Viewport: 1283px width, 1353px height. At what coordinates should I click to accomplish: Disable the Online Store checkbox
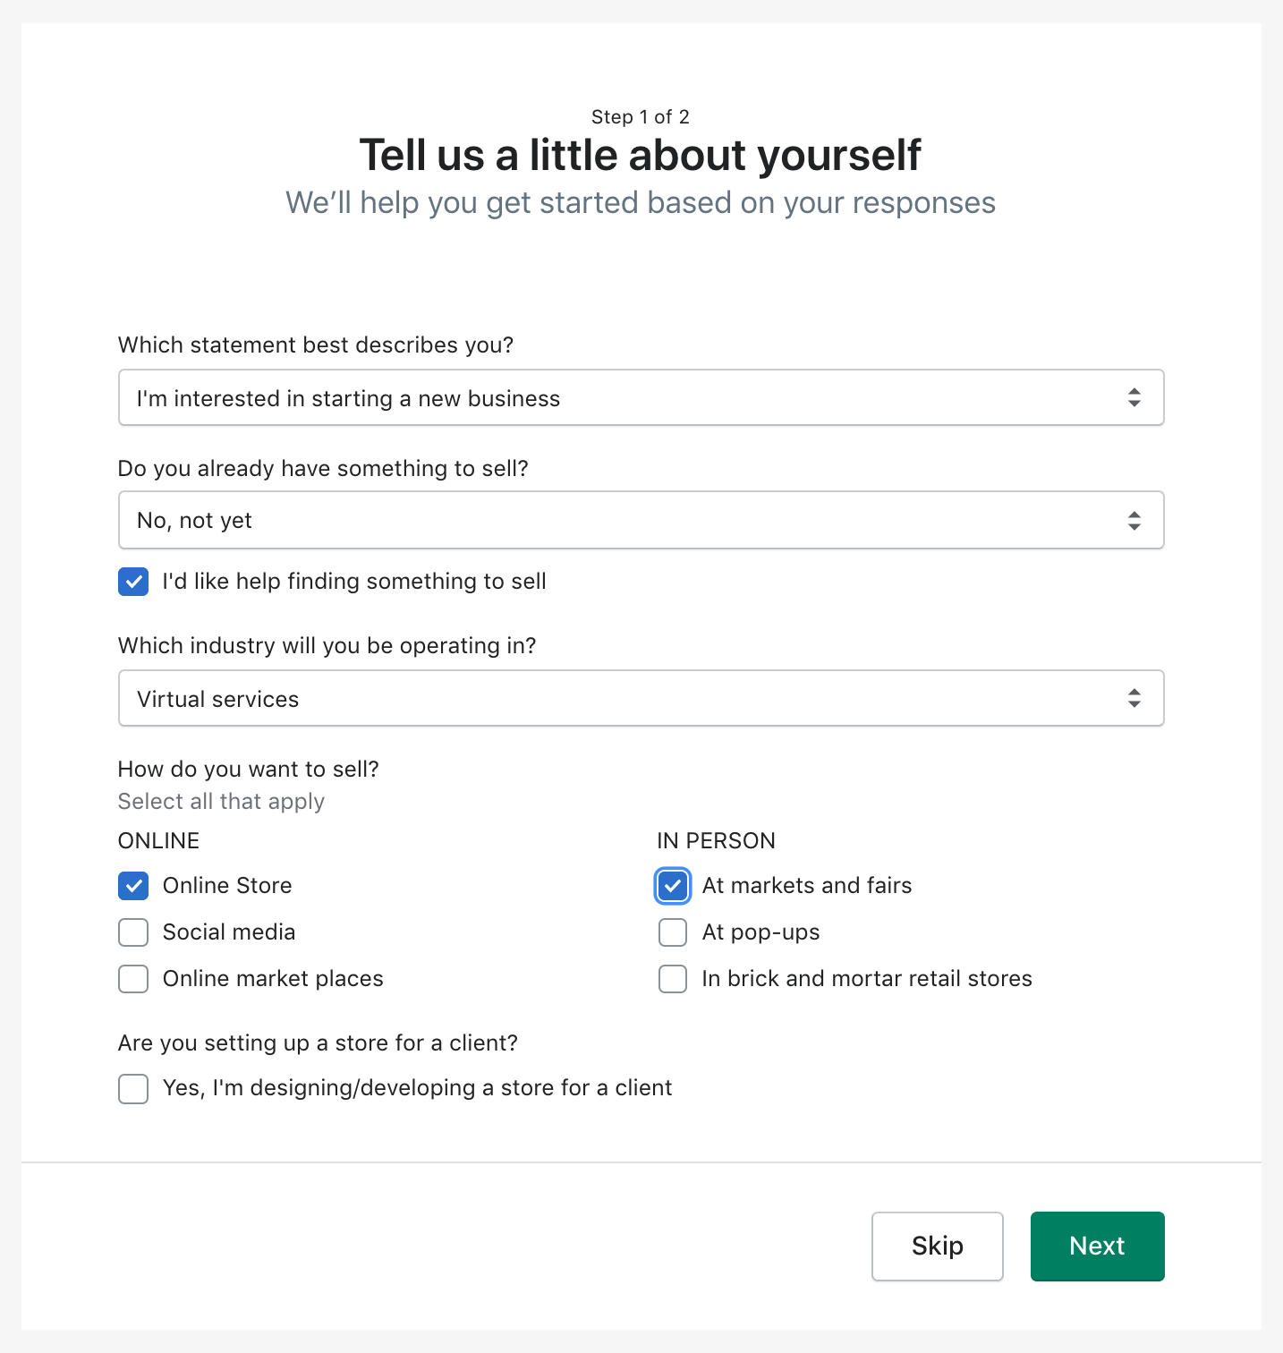[x=132, y=886]
